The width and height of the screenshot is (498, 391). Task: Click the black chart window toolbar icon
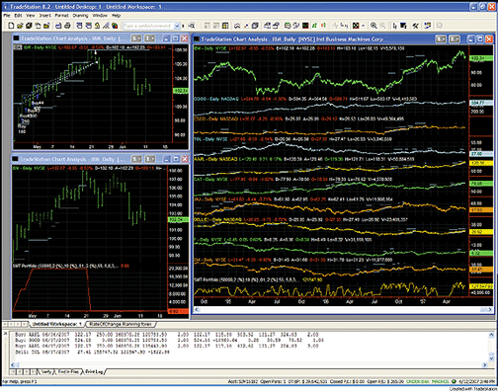tap(305, 26)
